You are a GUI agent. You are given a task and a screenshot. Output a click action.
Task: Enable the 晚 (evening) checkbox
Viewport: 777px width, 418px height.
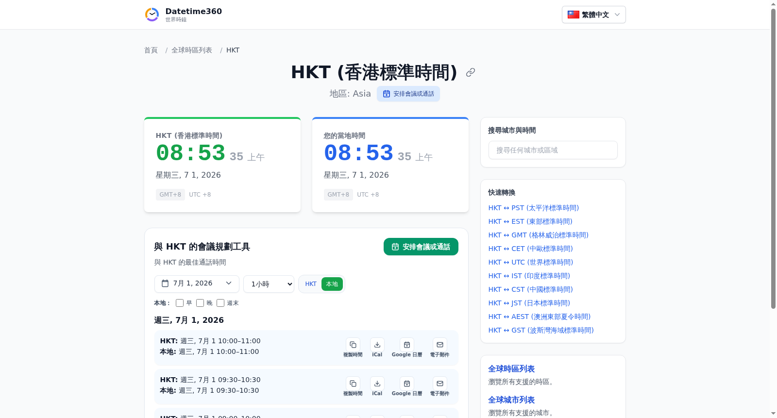coord(200,303)
